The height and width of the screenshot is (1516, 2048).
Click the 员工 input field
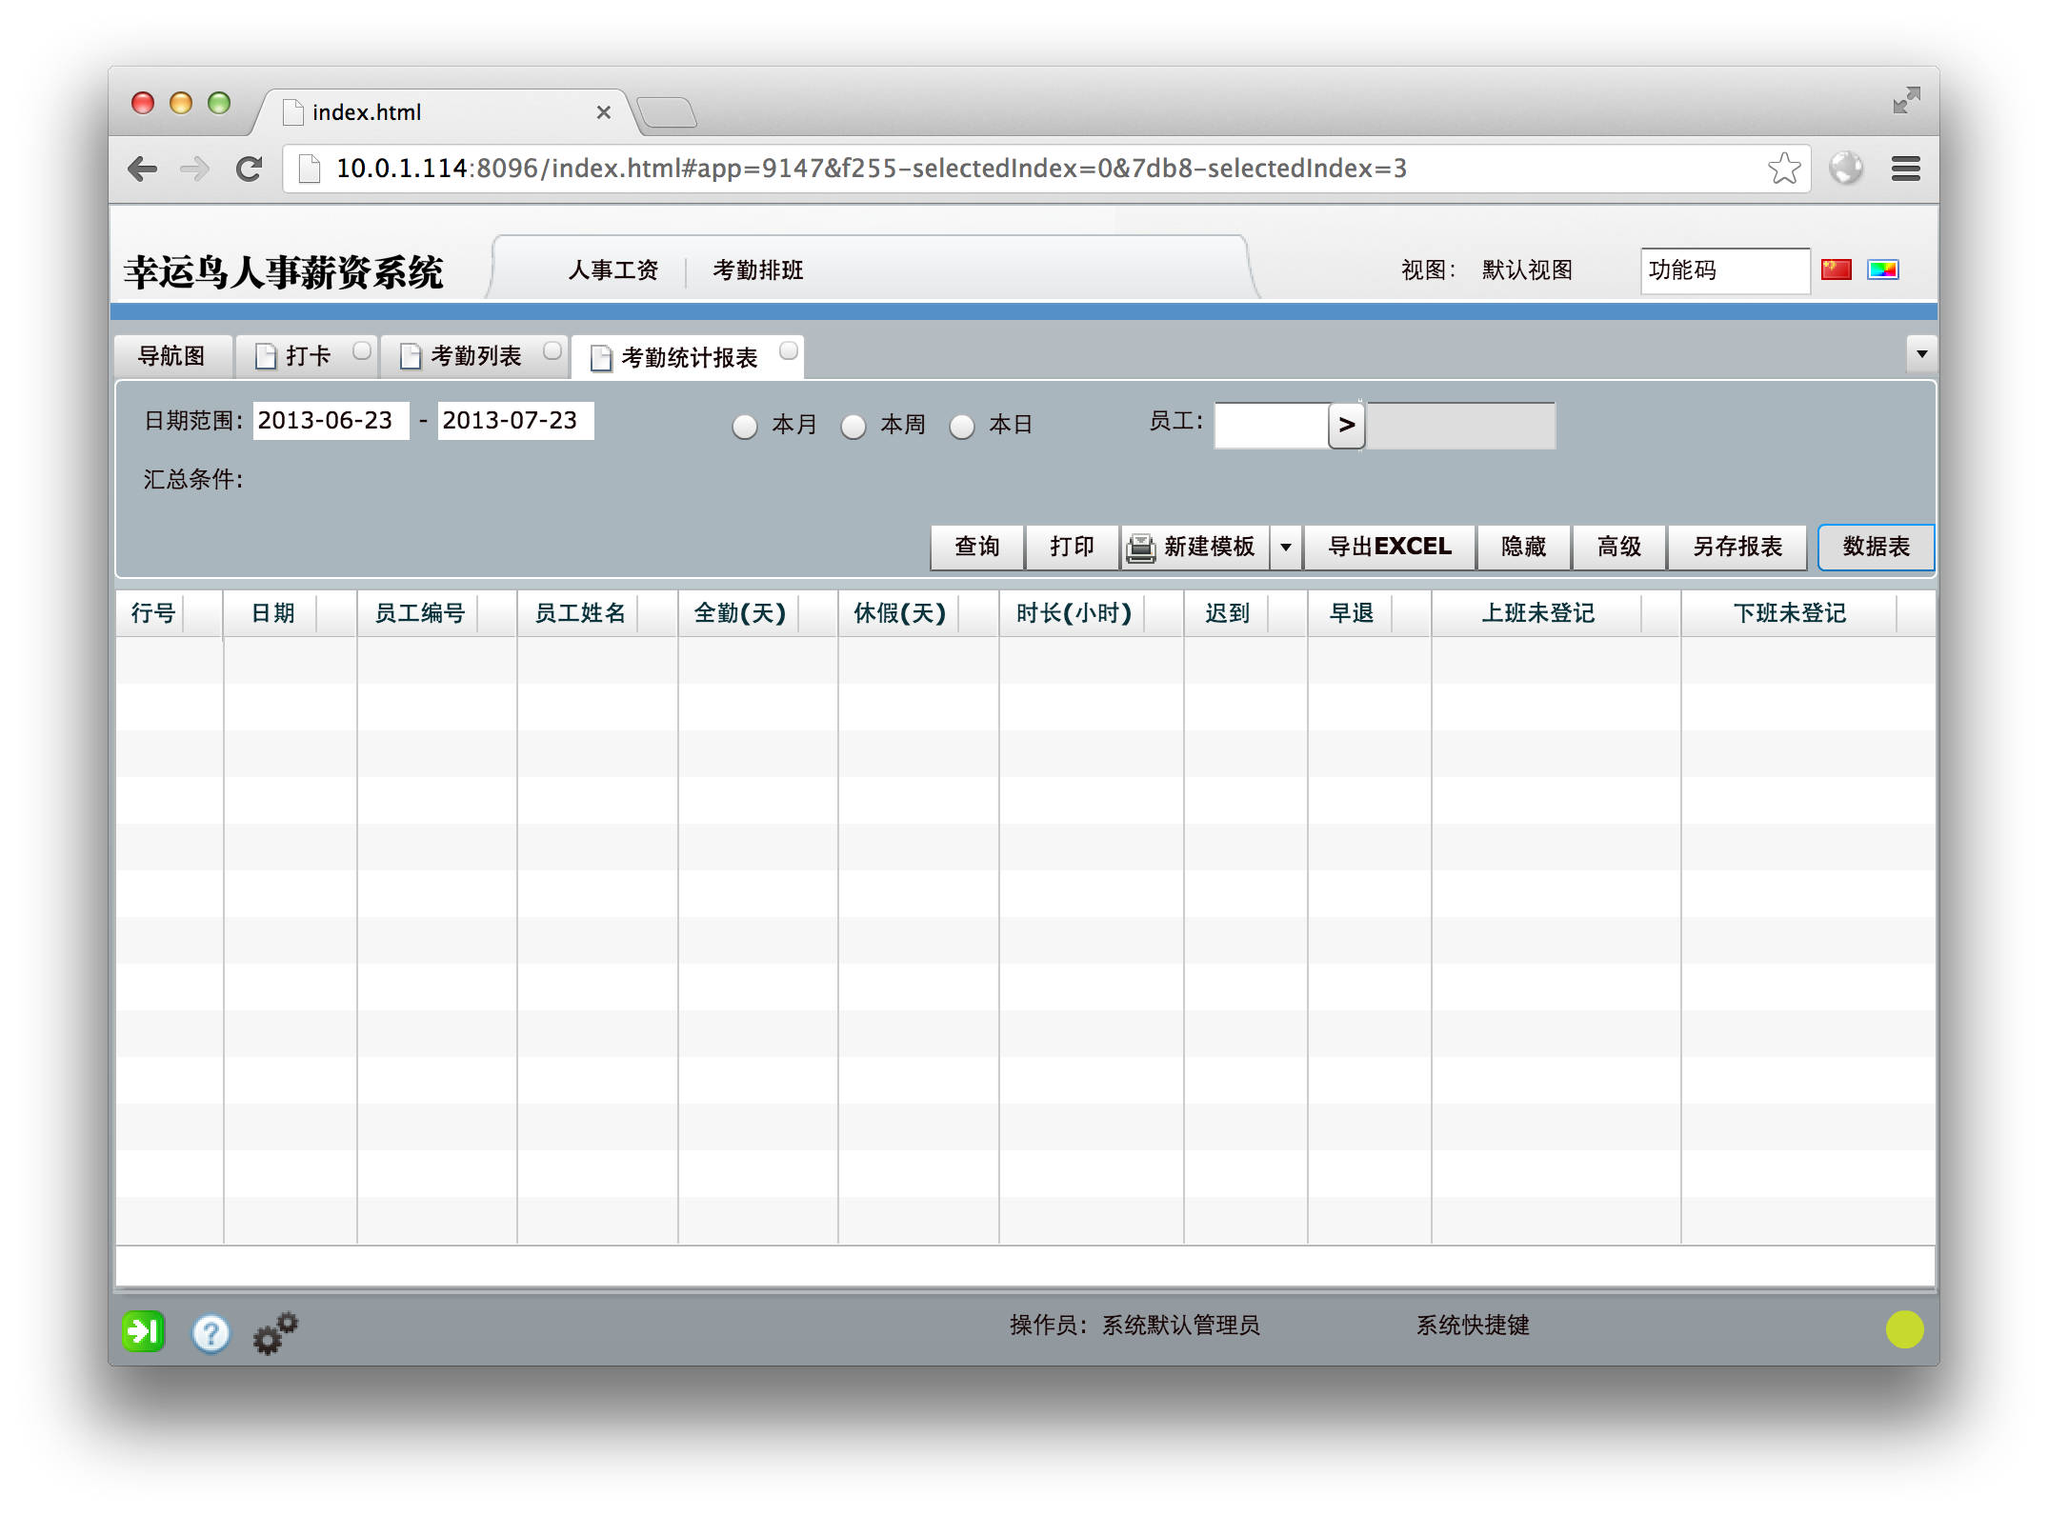[1272, 425]
